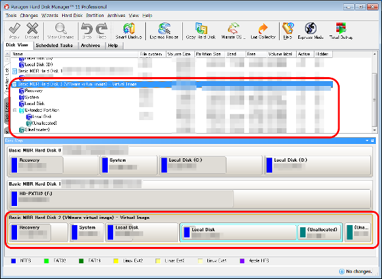Screen dimensions: 382x279
Task: Open the Changes menu
Action: click(29, 16)
